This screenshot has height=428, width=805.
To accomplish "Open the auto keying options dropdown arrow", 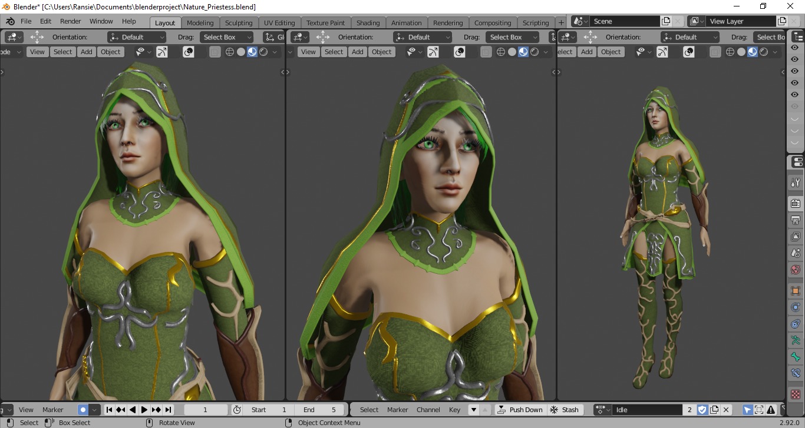I will (x=95, y=410).
